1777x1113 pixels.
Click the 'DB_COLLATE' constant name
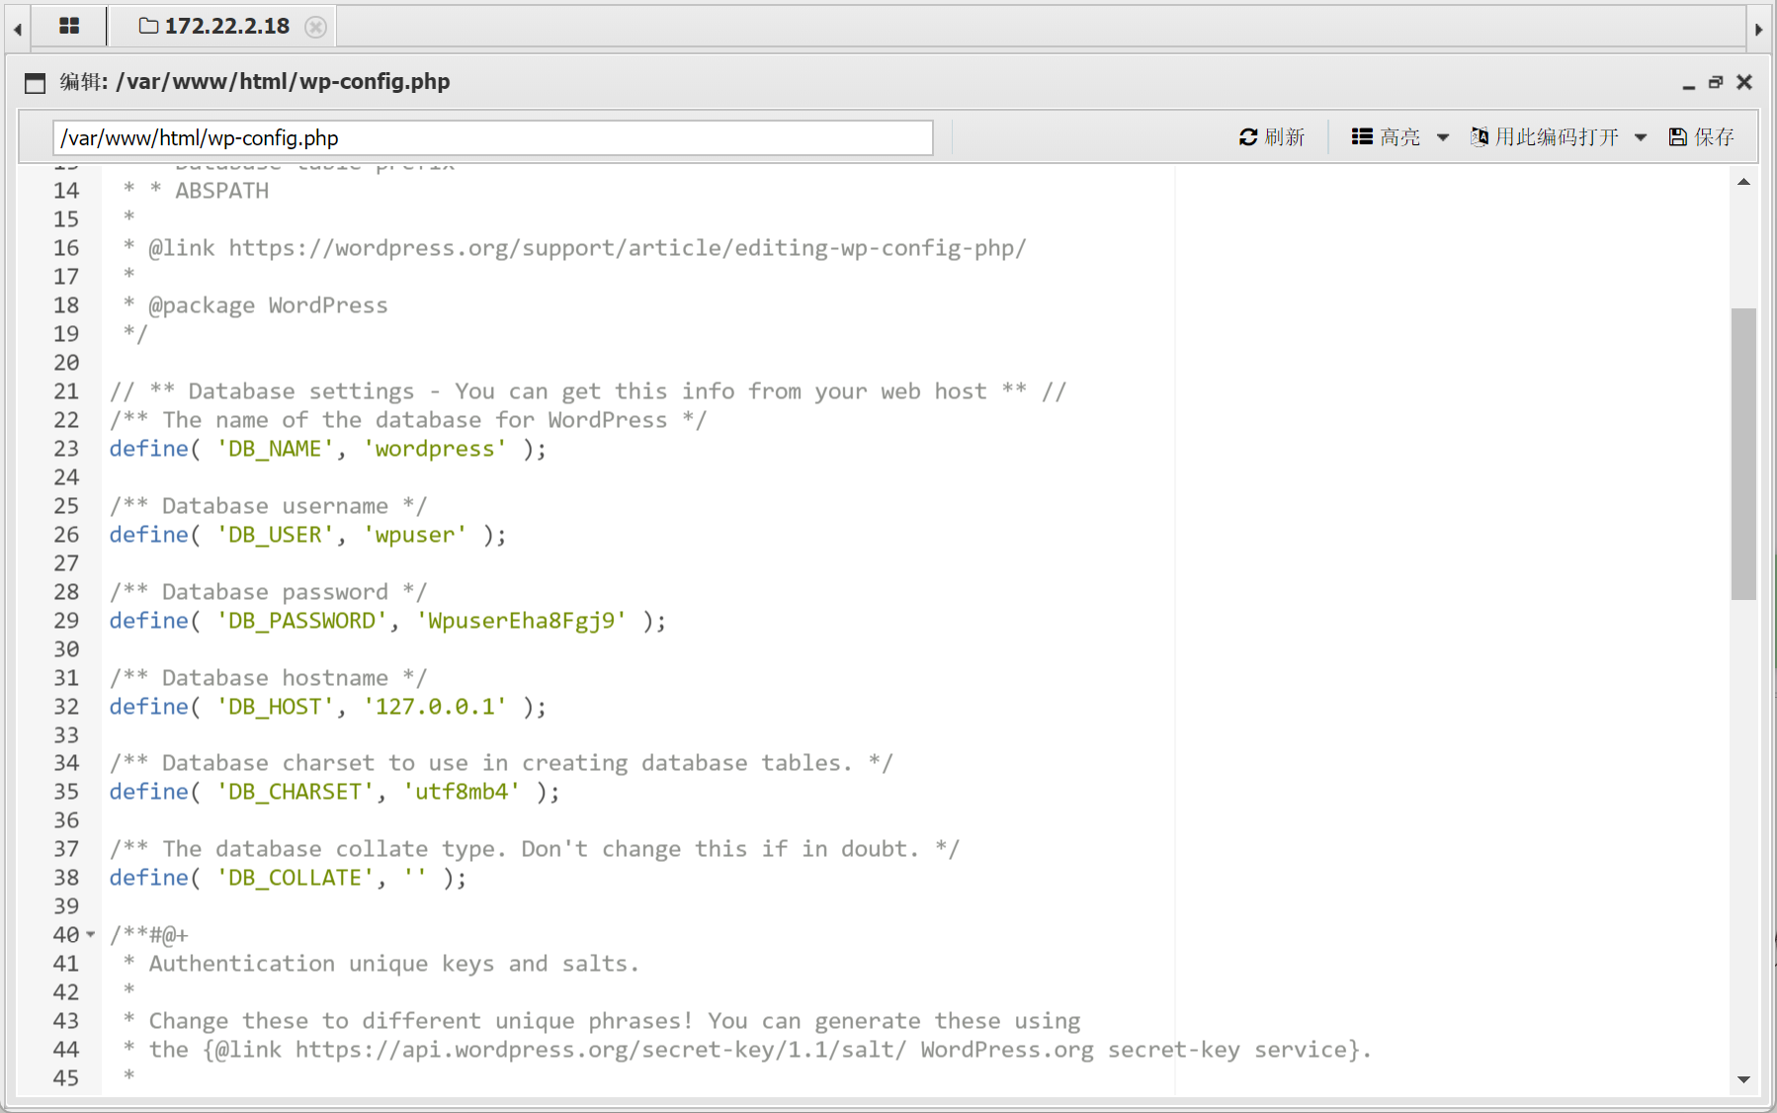click(x=295, y=878)
